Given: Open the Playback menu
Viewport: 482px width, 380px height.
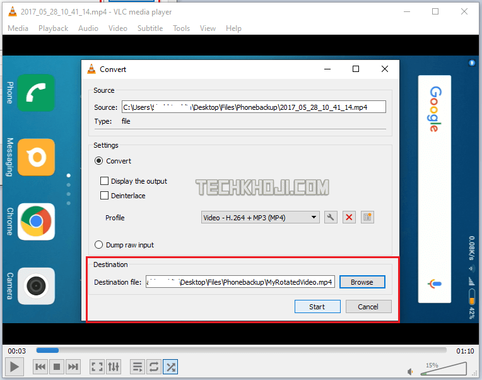Looking at the screenshot, I should coord(53,28).
